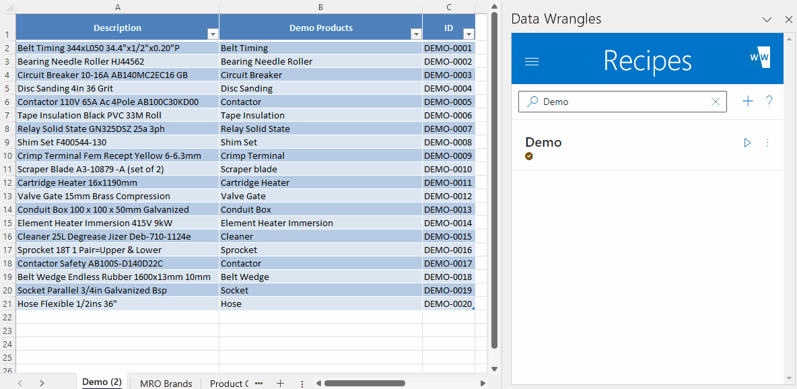Click the Data Wrangles pane title
The height and width of the screenshot is (389, 797).
[556, 20]
